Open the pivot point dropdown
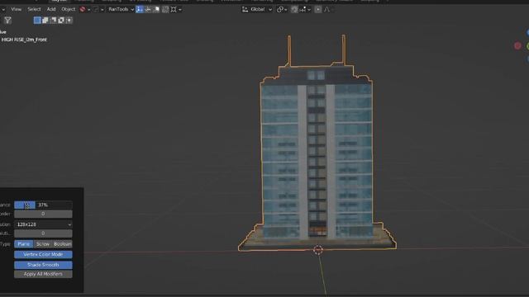Viewport: 529px width, 297px height. tap(282, 9)
